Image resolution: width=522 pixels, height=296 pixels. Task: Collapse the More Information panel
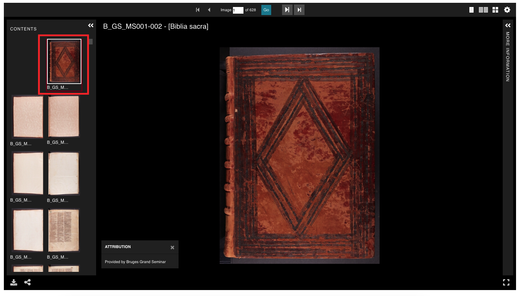coord(508,25)
